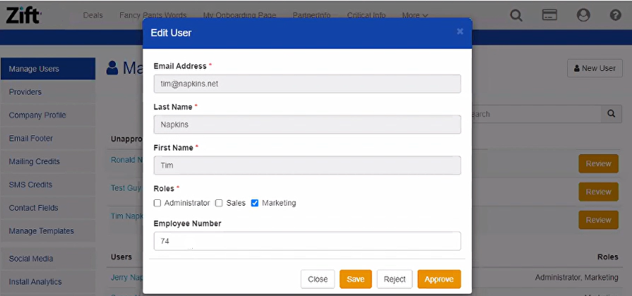Click the users search box
This screenshot has width=632, height=296.
tap(537, 114)
